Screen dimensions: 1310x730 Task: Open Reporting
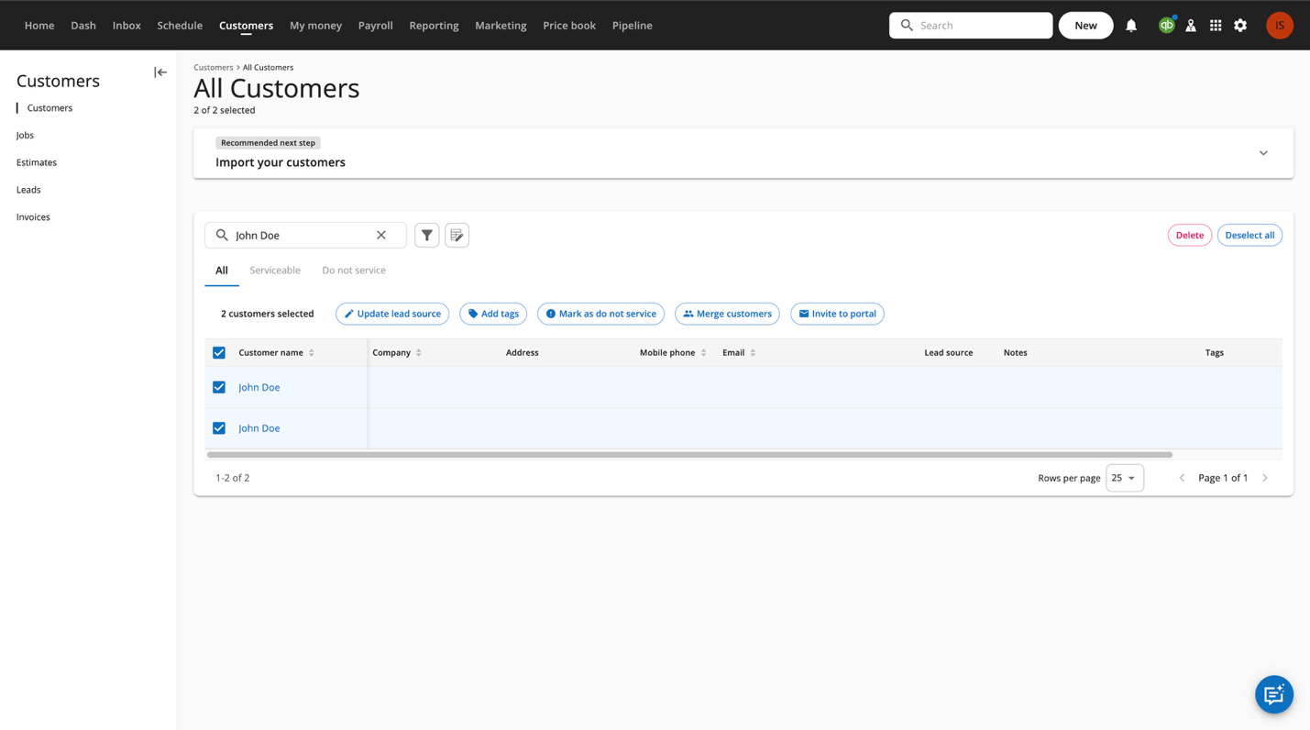click(x=434, y=26)
